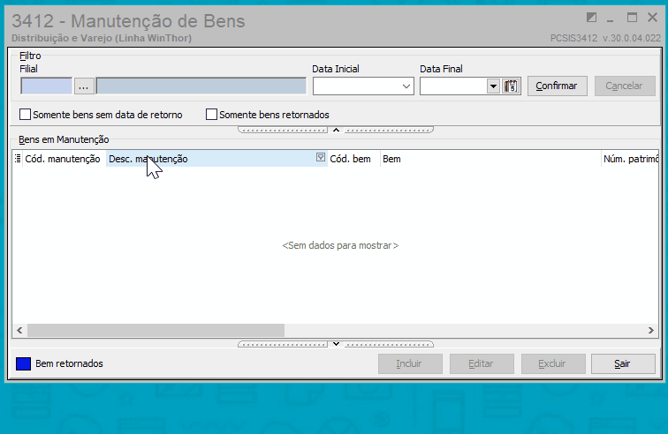This screenshot has width=668, height=434.
Task: Click the Excluir button
Action: tap(553, 363)
